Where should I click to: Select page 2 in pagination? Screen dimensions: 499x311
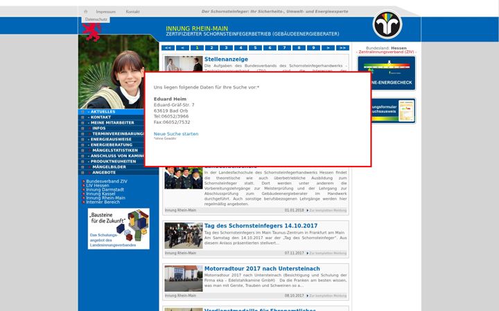(211, 48)
